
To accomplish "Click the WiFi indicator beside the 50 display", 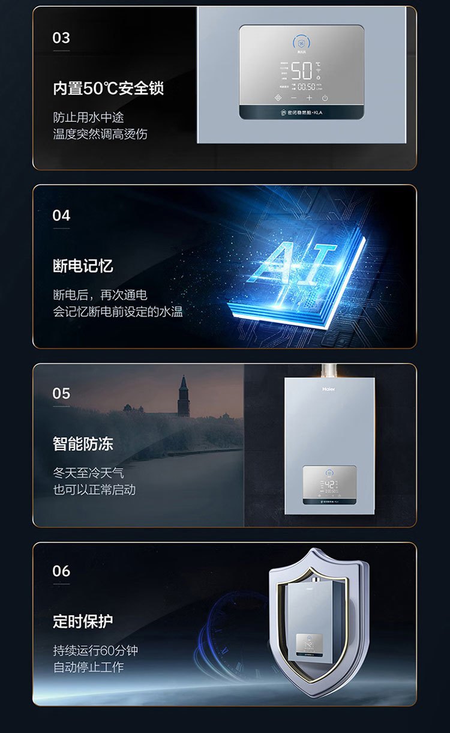I will click(x=318, y=71).
